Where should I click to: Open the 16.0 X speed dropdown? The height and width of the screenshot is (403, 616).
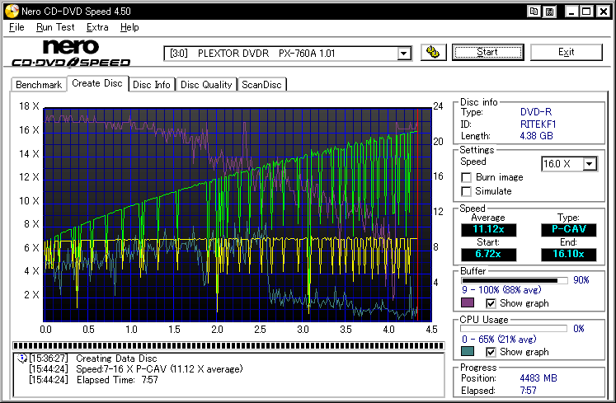point(589,164)
